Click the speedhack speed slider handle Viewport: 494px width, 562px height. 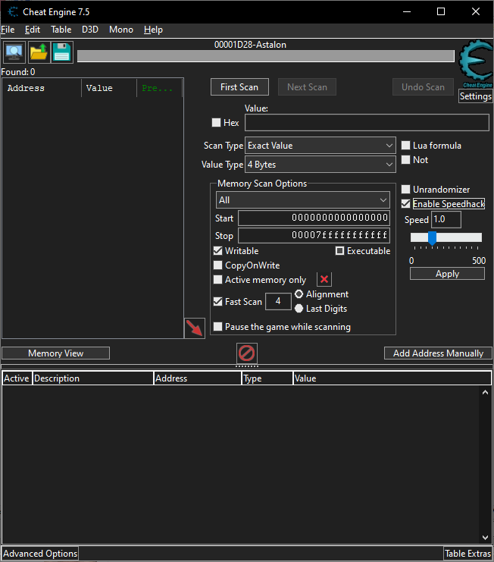[x=433, y=238]
